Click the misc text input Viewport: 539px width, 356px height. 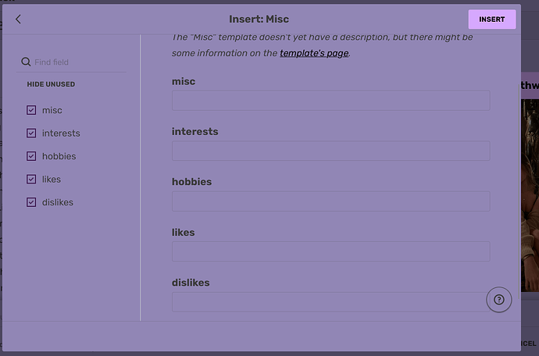coord(330,101)
